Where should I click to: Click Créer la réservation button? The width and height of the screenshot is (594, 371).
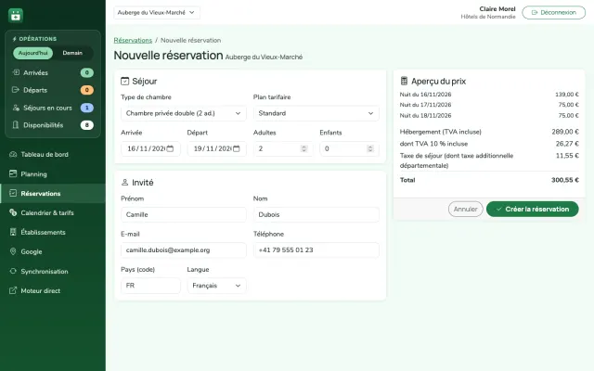532,209
